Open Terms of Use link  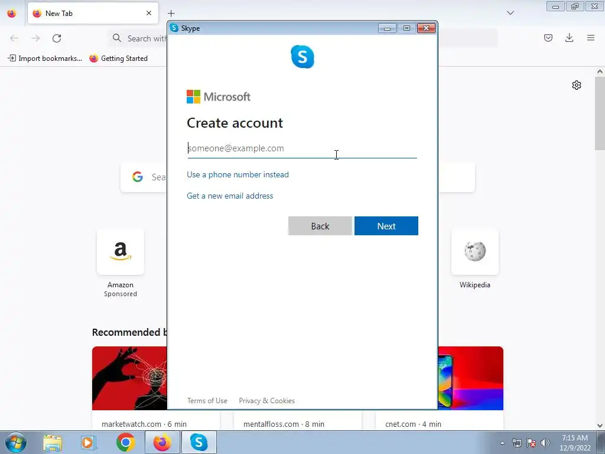click(x=207, y=401)
